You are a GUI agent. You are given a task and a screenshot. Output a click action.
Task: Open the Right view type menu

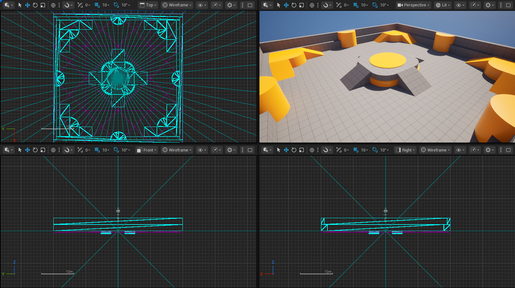[x=405, y=150]
